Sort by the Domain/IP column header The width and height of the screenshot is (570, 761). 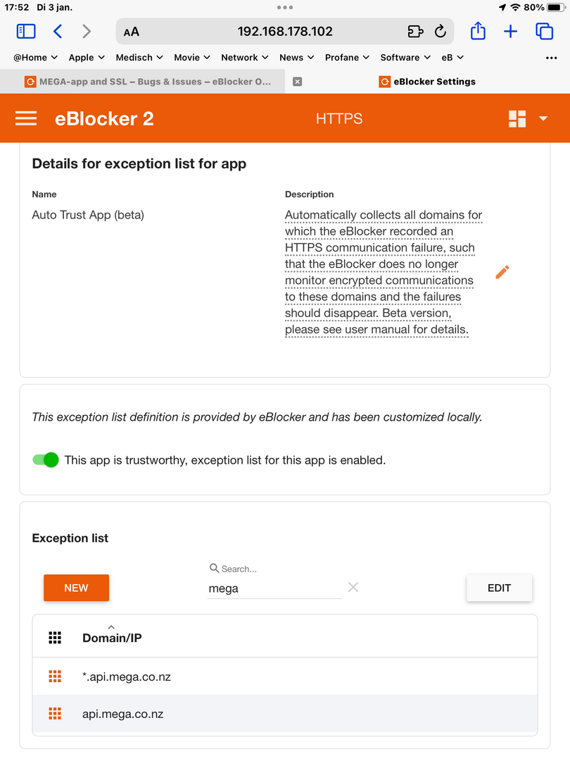click(112, 638)
